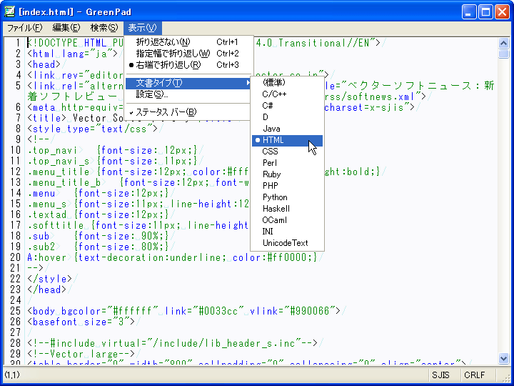Click the <head> tag on line 3
The width and height of the screenshot is (514, 386).
tap(44, 64)
